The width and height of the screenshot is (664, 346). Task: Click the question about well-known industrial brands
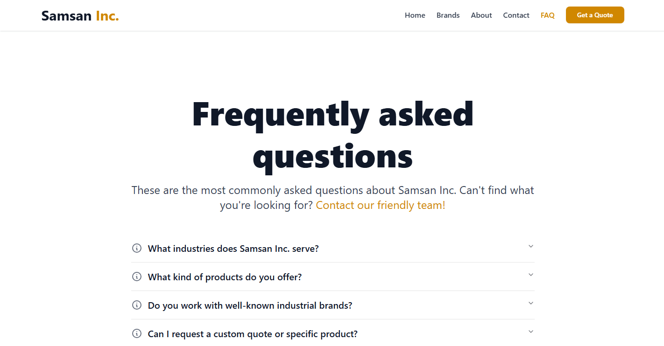[250, 305]
